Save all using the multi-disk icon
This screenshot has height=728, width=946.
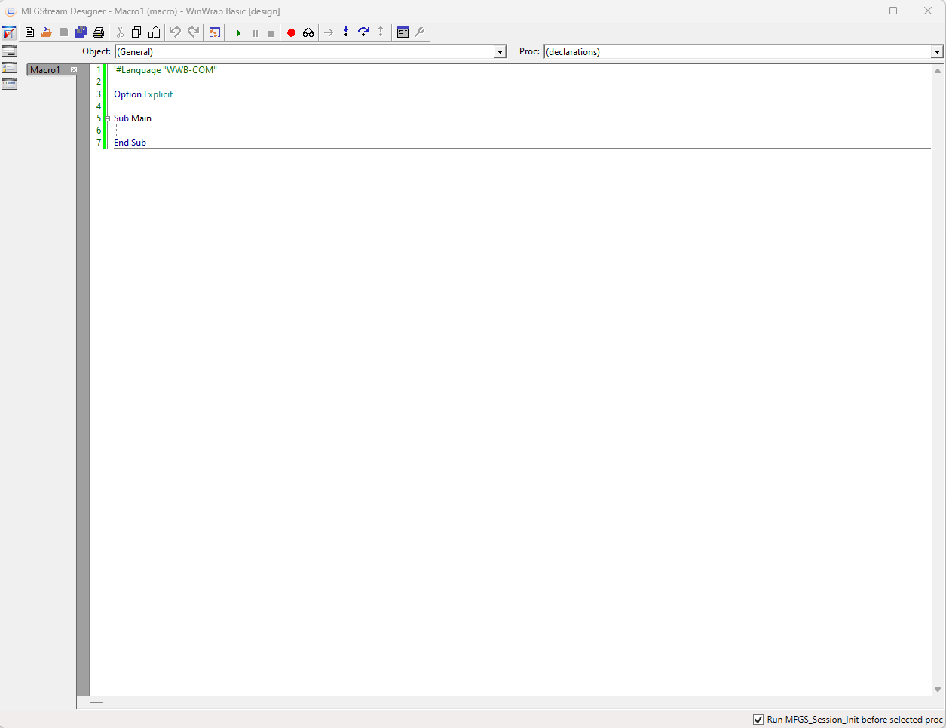[x=81, y=32]
